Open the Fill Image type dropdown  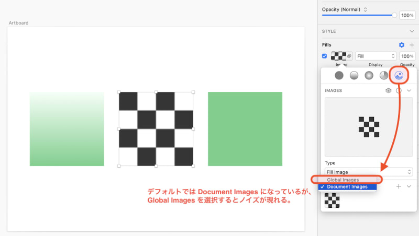[369, 172]
